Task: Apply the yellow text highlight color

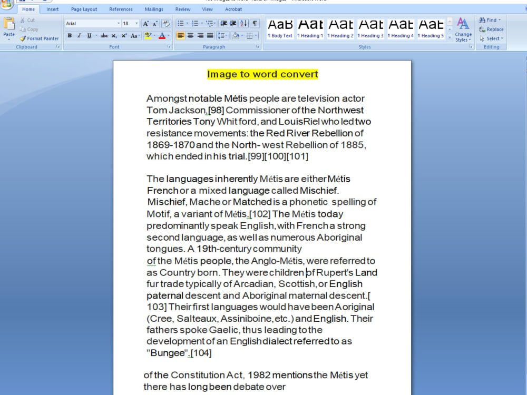Action: click(148, 35)
